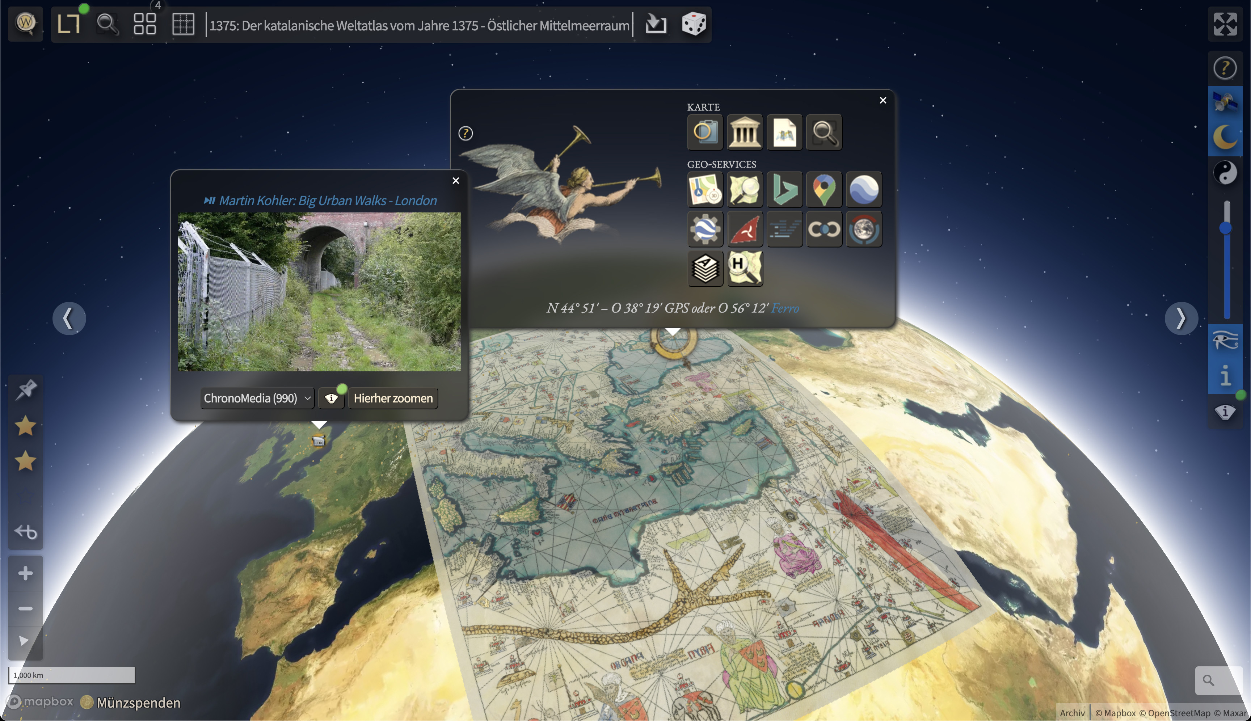
Task: Follow the Ferro coordinate link
Action: tap(785, 308)
